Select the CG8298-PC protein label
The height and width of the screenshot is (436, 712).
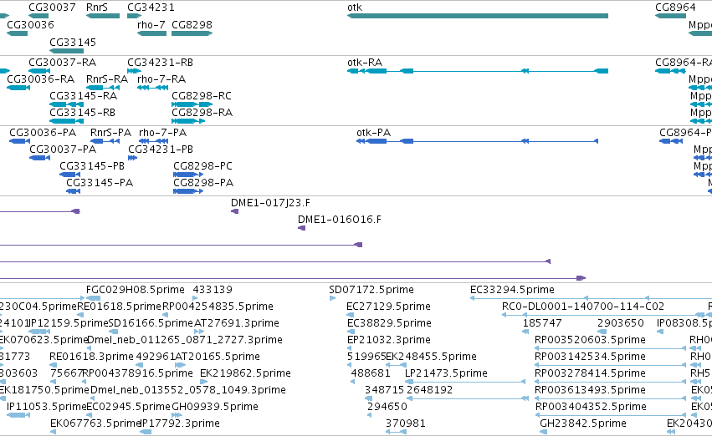[203, 166]
